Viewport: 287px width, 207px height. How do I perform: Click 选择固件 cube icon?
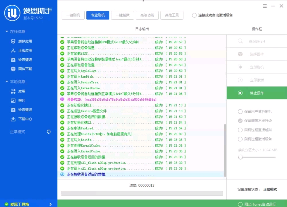[240, 54]
